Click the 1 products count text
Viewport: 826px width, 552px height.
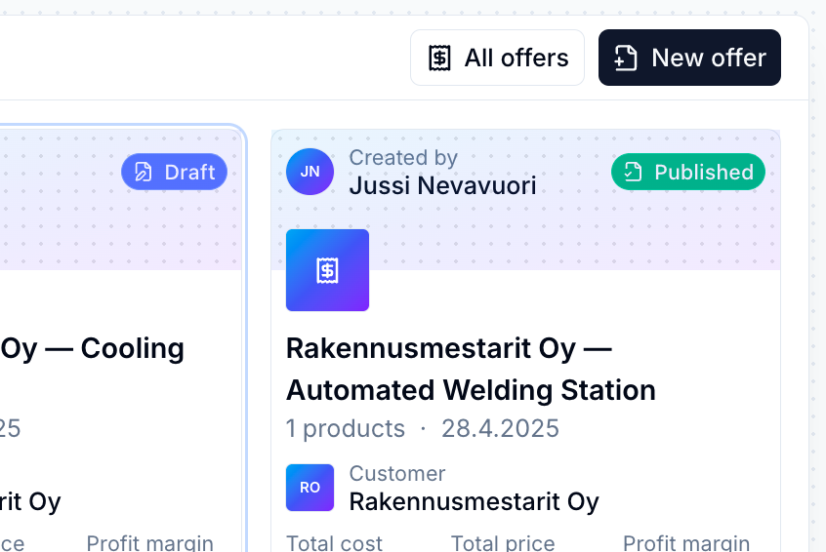345,428
